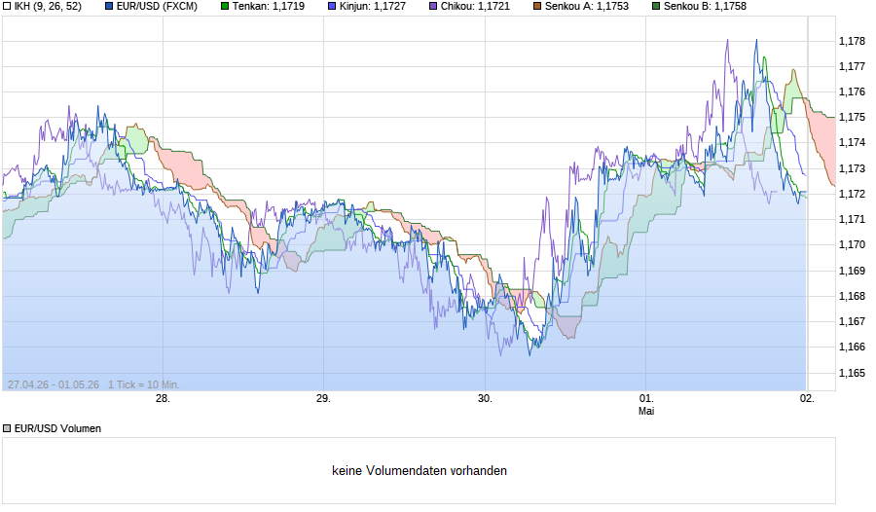
Task: Click the 1,178 price axis label
Action: [852, 41]
